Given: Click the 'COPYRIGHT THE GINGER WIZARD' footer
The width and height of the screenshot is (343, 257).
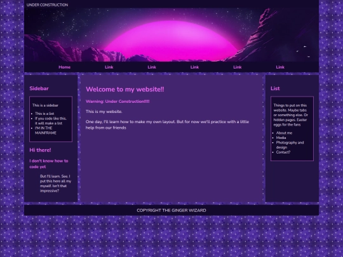Looking at the screenshot, I should [171, 211].
